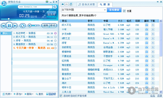Open the 删除 dropdown menu

coord(29,94)
